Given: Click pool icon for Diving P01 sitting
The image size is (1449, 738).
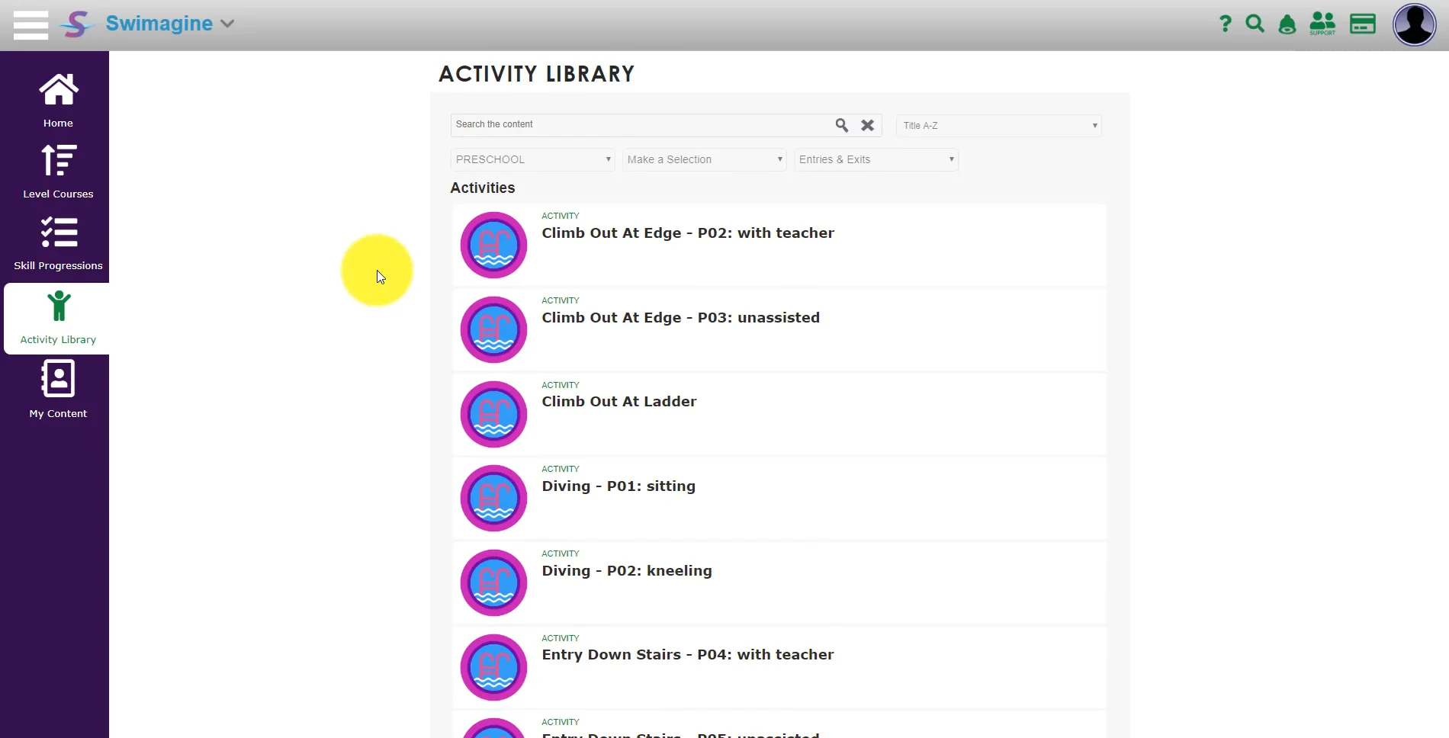Looking at the screenshot, I should [x=493, y=498].
